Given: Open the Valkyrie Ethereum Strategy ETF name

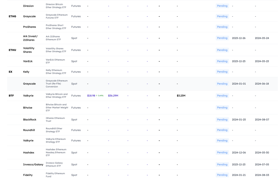Looking at the screenshot, I should [56, 140].
